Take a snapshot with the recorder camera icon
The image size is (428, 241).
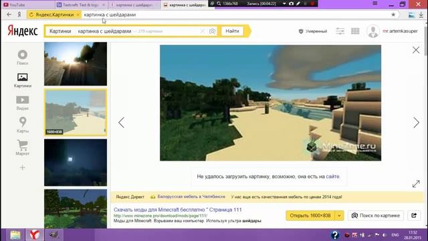coord(292,4)
